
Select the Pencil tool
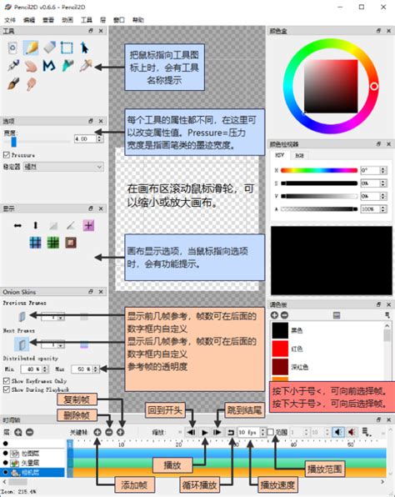(31, 48)
